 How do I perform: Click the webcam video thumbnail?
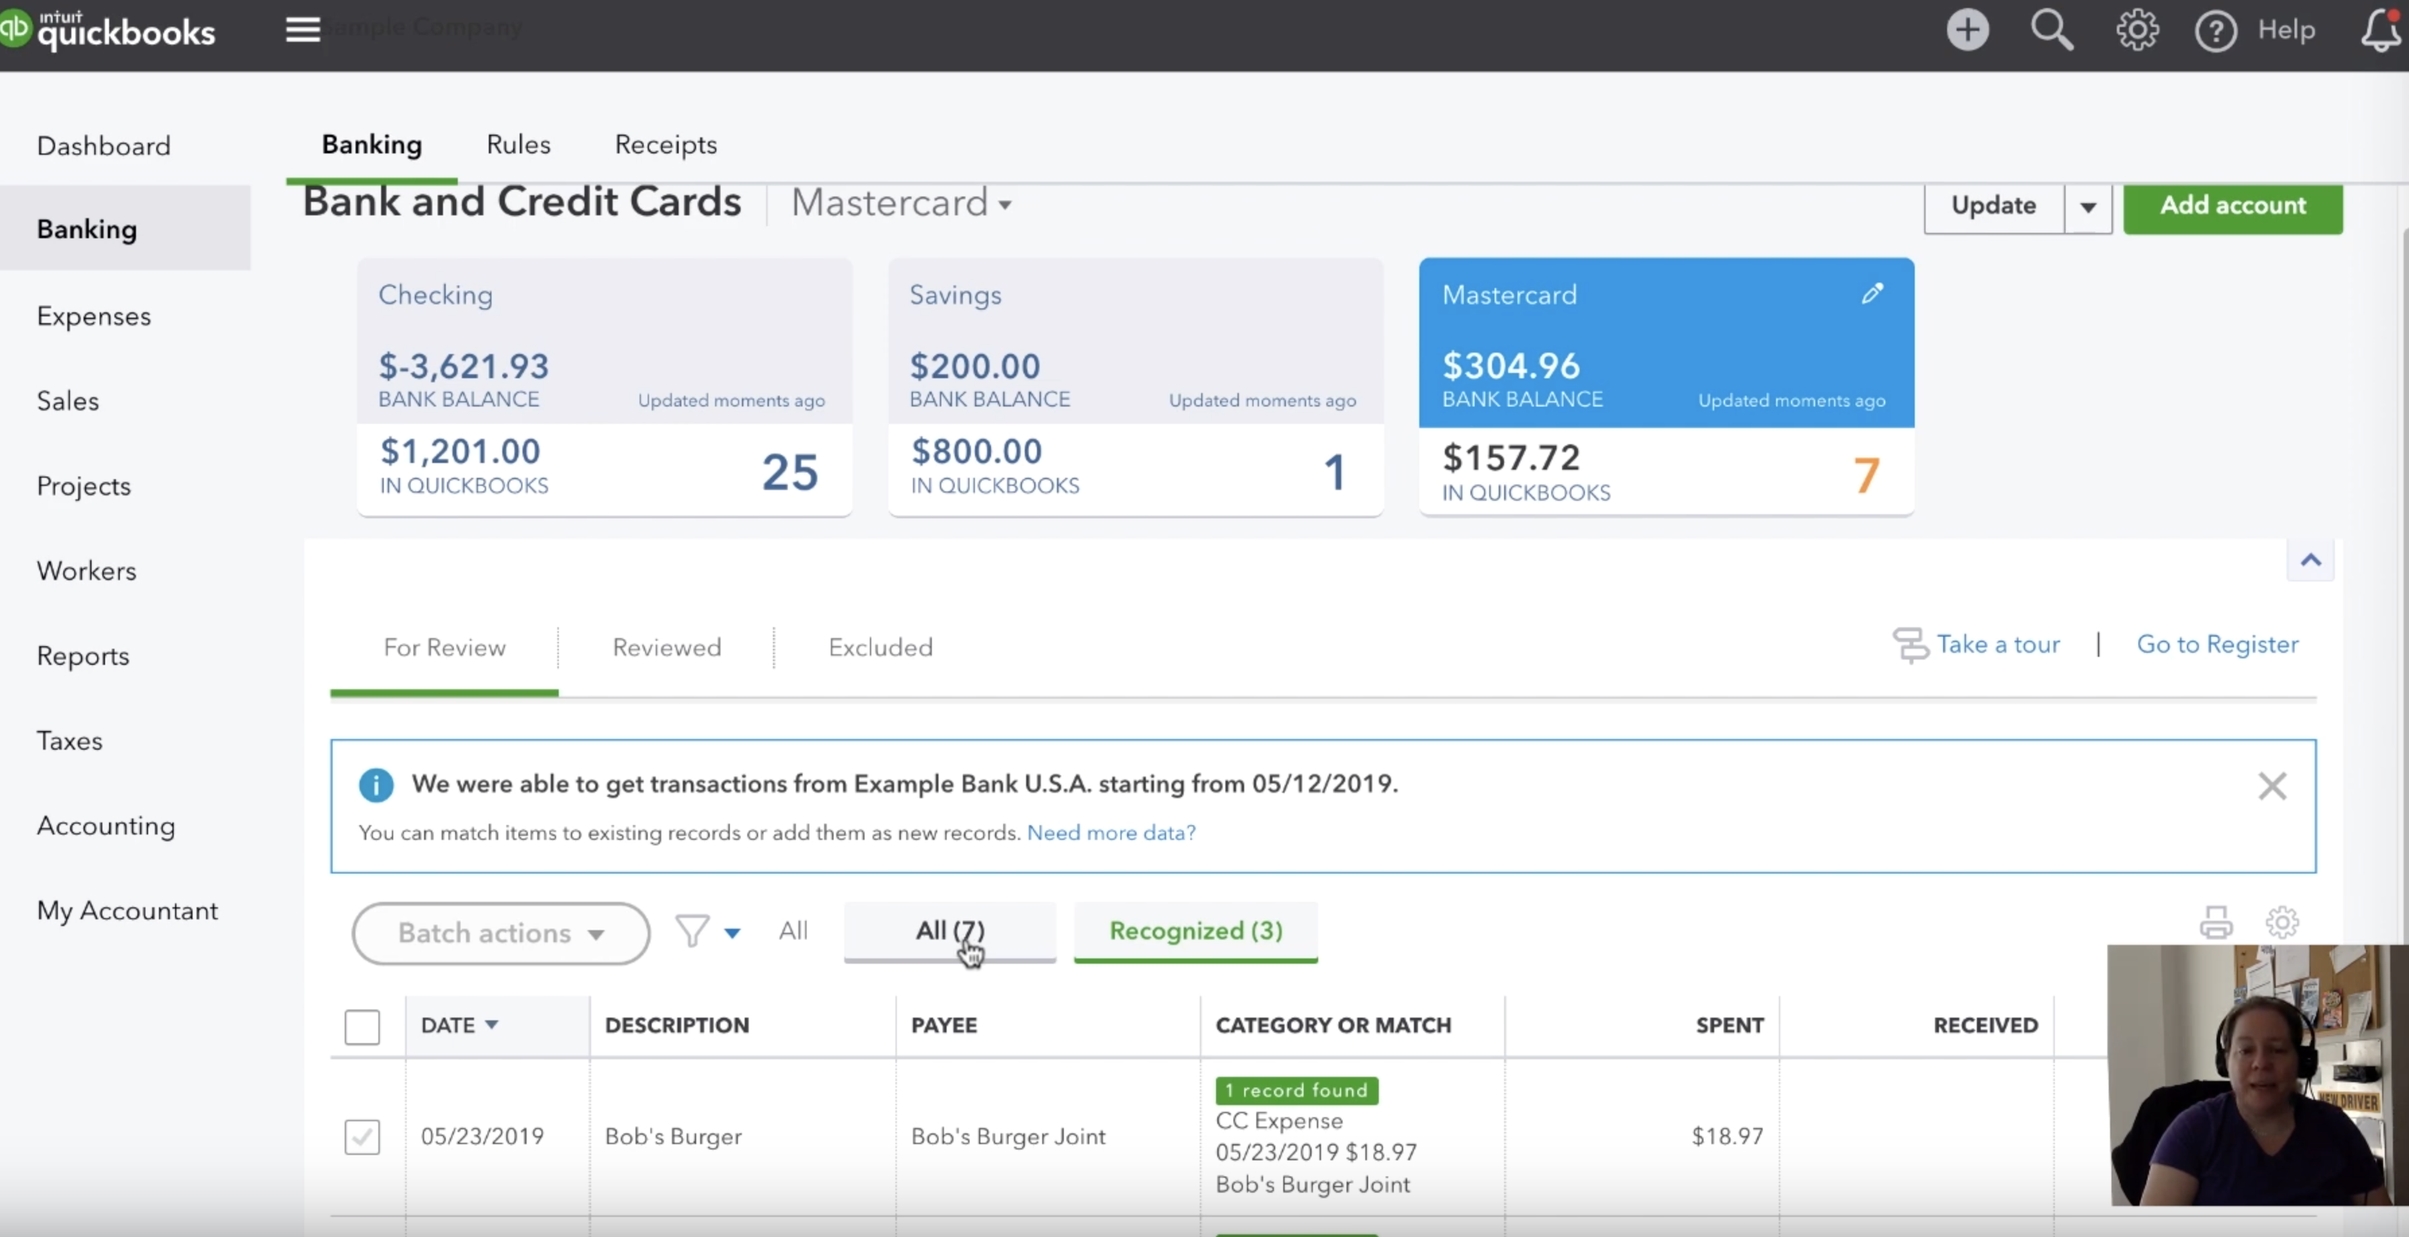click(x=2258, y=1075)
